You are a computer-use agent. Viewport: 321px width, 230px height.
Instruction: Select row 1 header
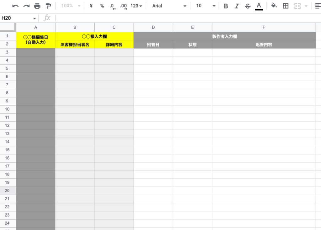[7, 36]
